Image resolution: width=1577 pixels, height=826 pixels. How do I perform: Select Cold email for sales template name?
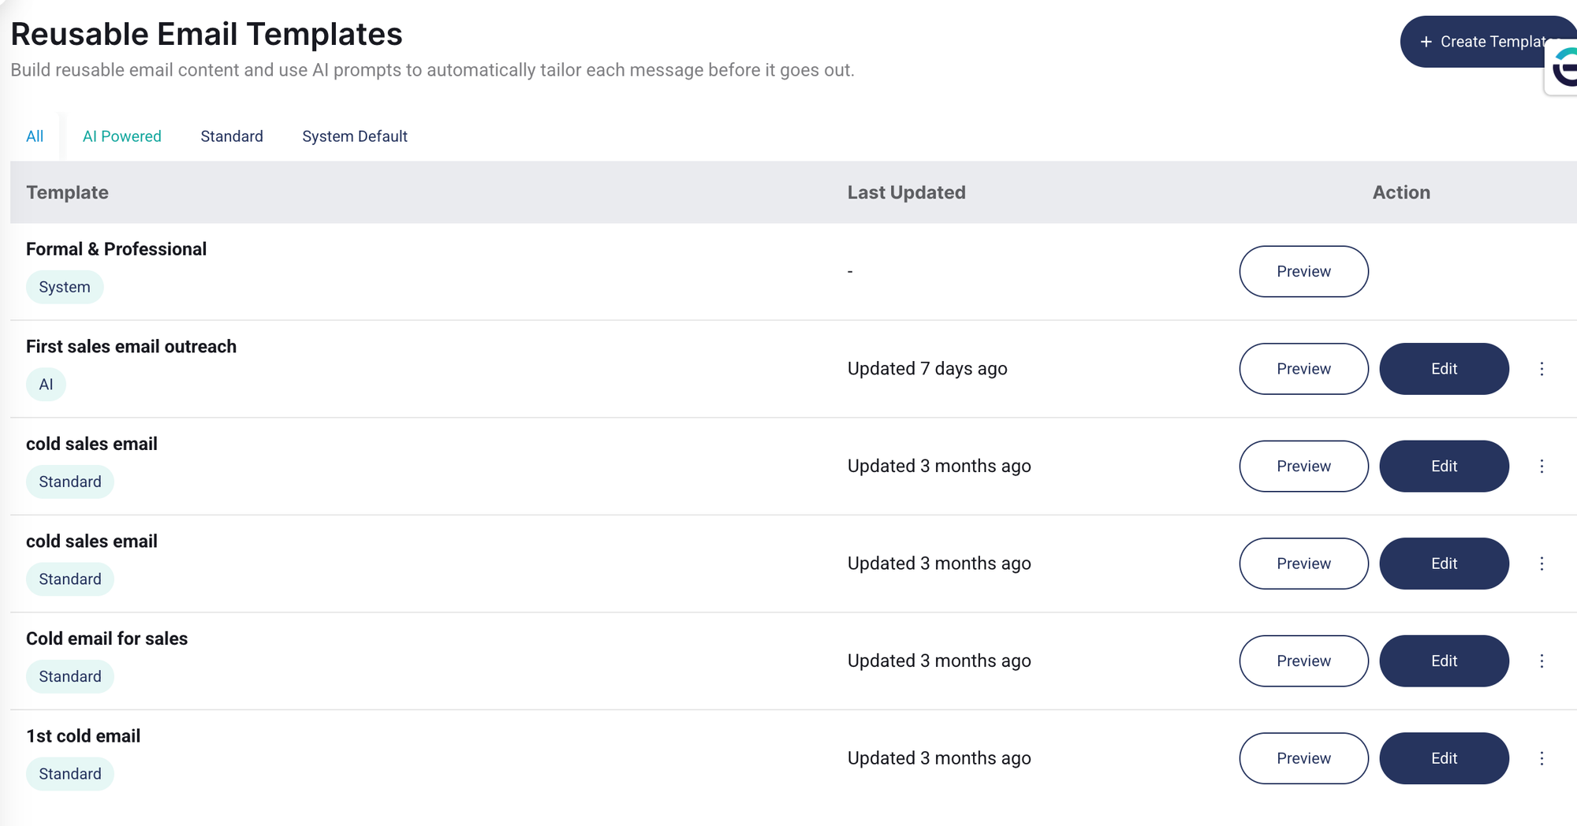coord(106,638)
